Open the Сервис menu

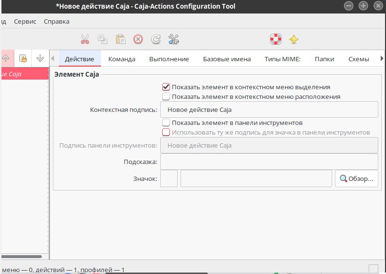[25, 21]
